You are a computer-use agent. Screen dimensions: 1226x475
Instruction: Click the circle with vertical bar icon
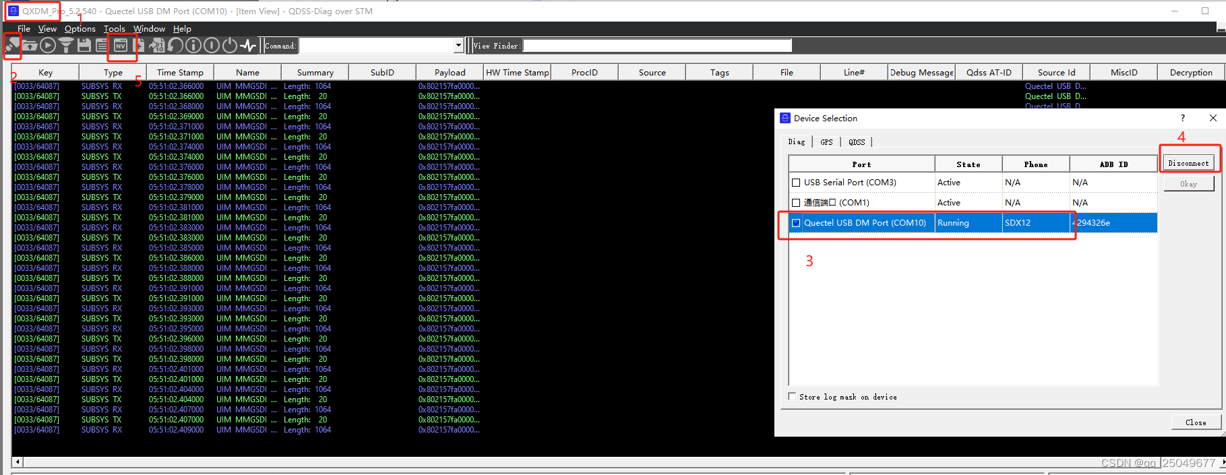[212, 45]
